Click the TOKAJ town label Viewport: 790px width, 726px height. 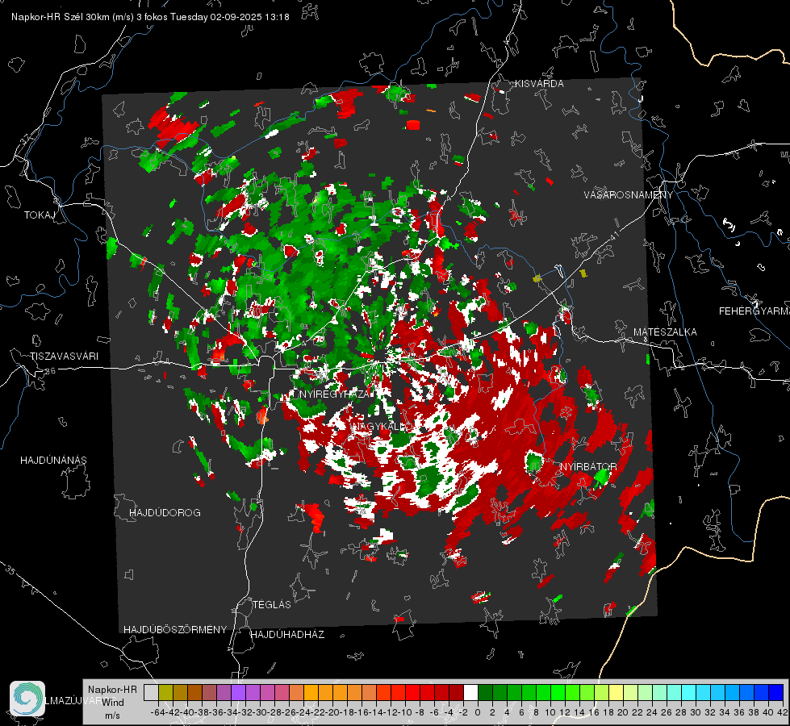pyautogui.click(x=40, y=215)
